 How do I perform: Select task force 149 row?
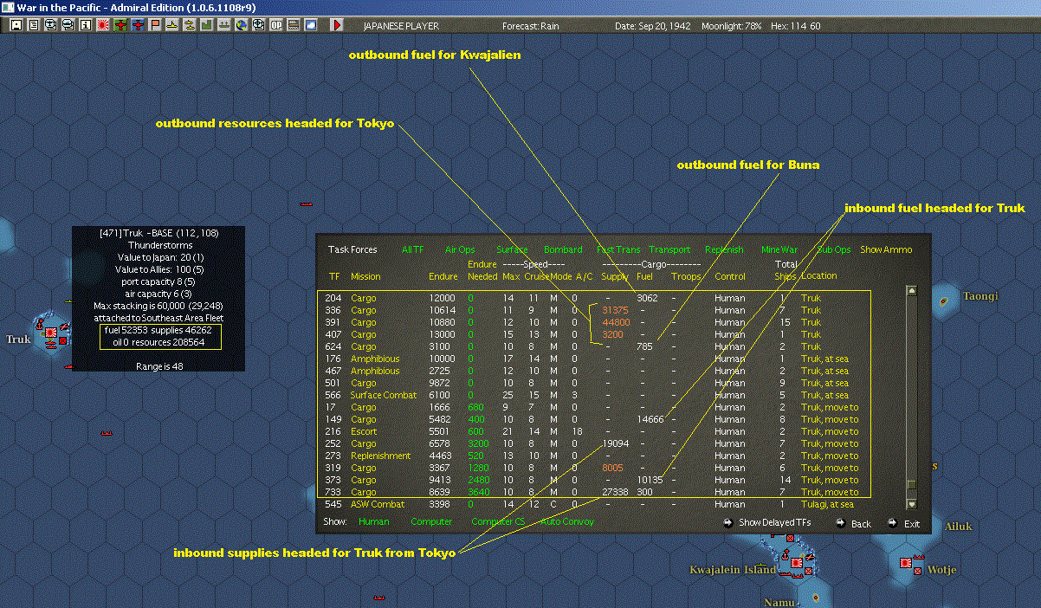(x=593, y=419)
